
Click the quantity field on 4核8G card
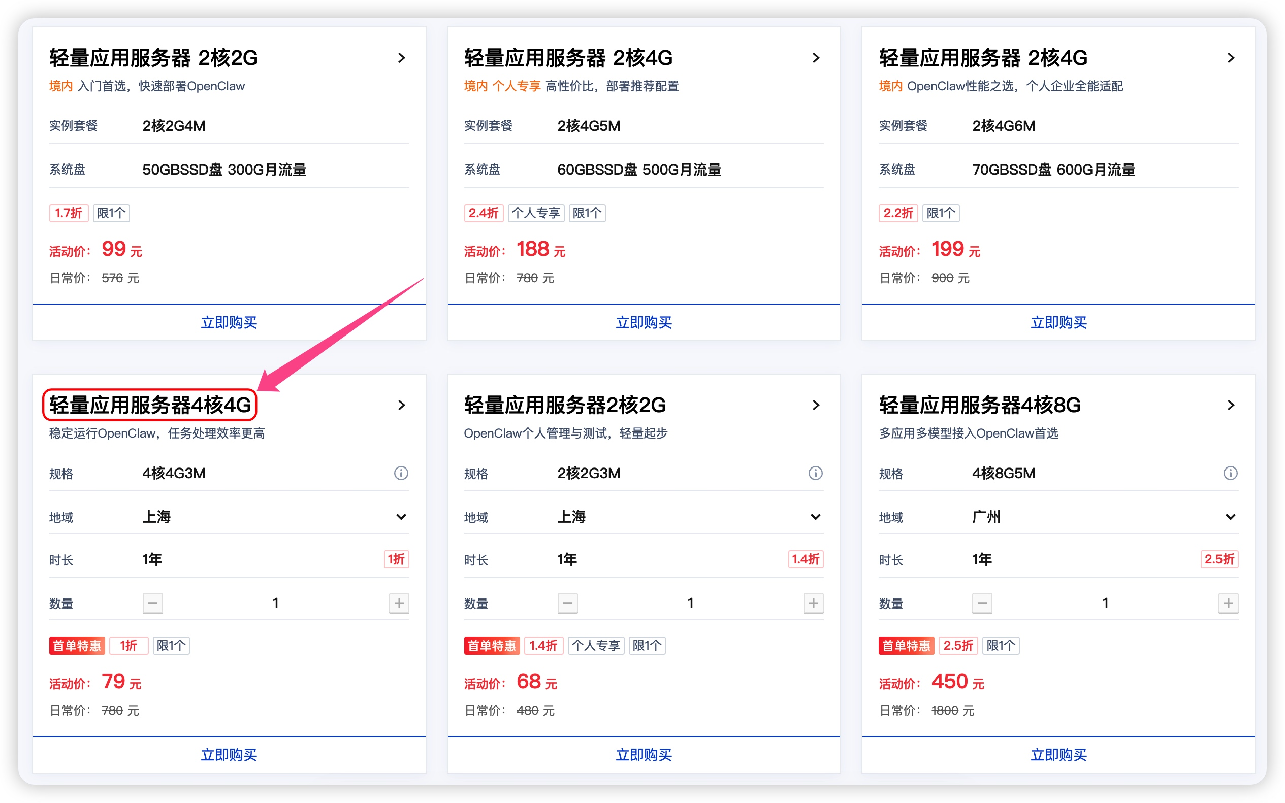tap(1105, 603)
